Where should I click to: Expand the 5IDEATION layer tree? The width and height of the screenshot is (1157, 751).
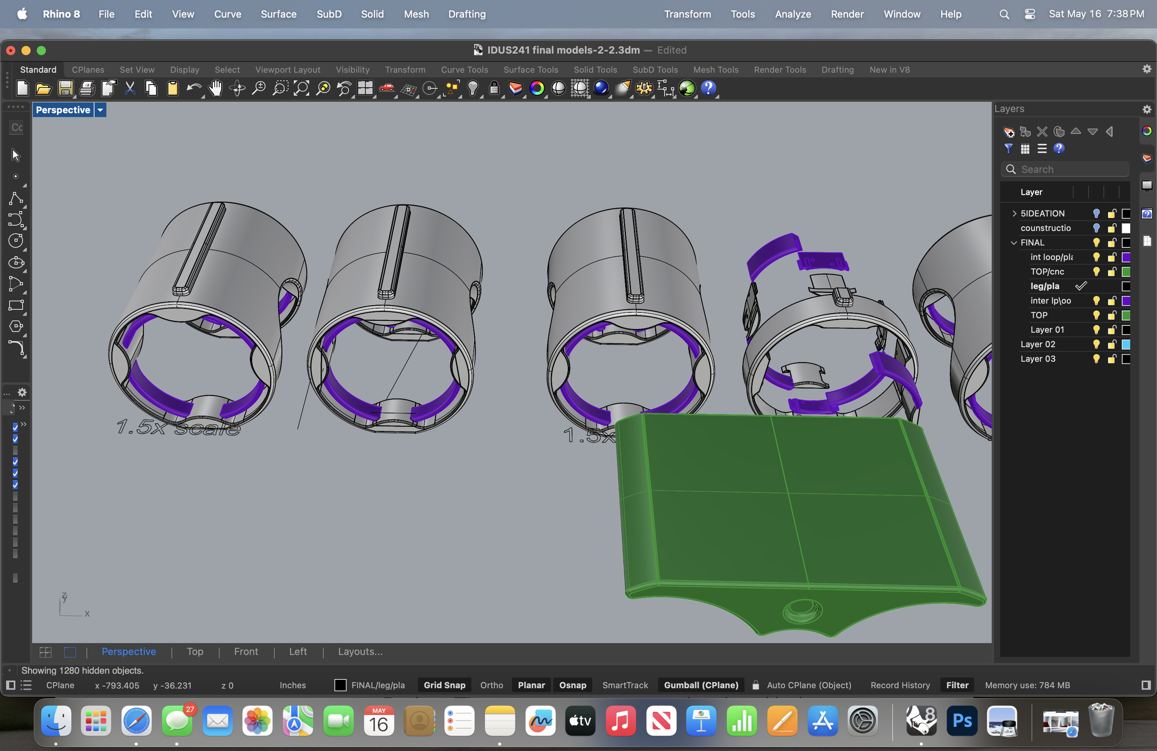[1014, 214]
